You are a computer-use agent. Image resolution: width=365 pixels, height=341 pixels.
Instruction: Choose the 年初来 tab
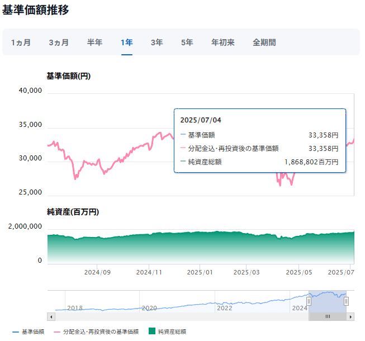click(x=223, y=42)
